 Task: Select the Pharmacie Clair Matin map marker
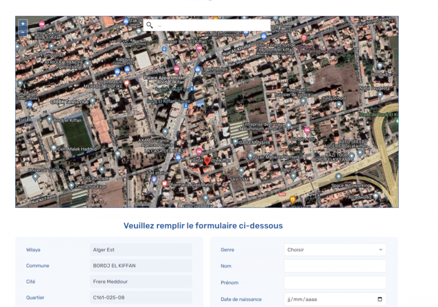(x=165, y=184)
